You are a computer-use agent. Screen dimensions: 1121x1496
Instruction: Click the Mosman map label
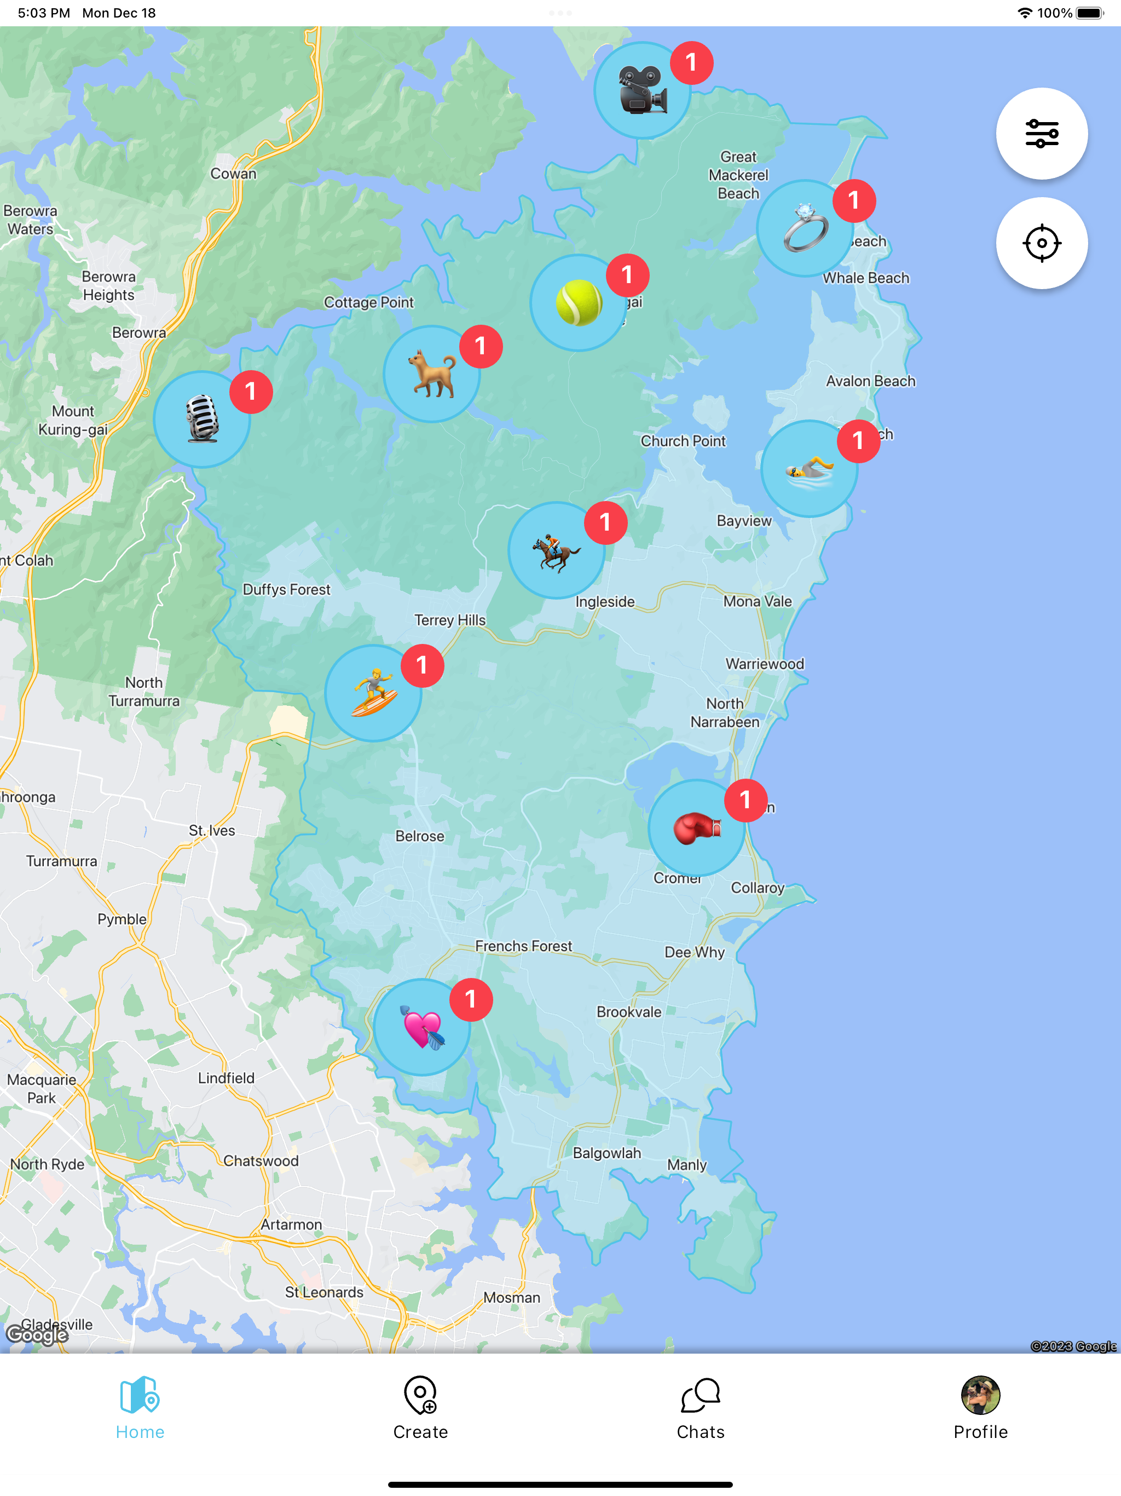coord(512,1298)
